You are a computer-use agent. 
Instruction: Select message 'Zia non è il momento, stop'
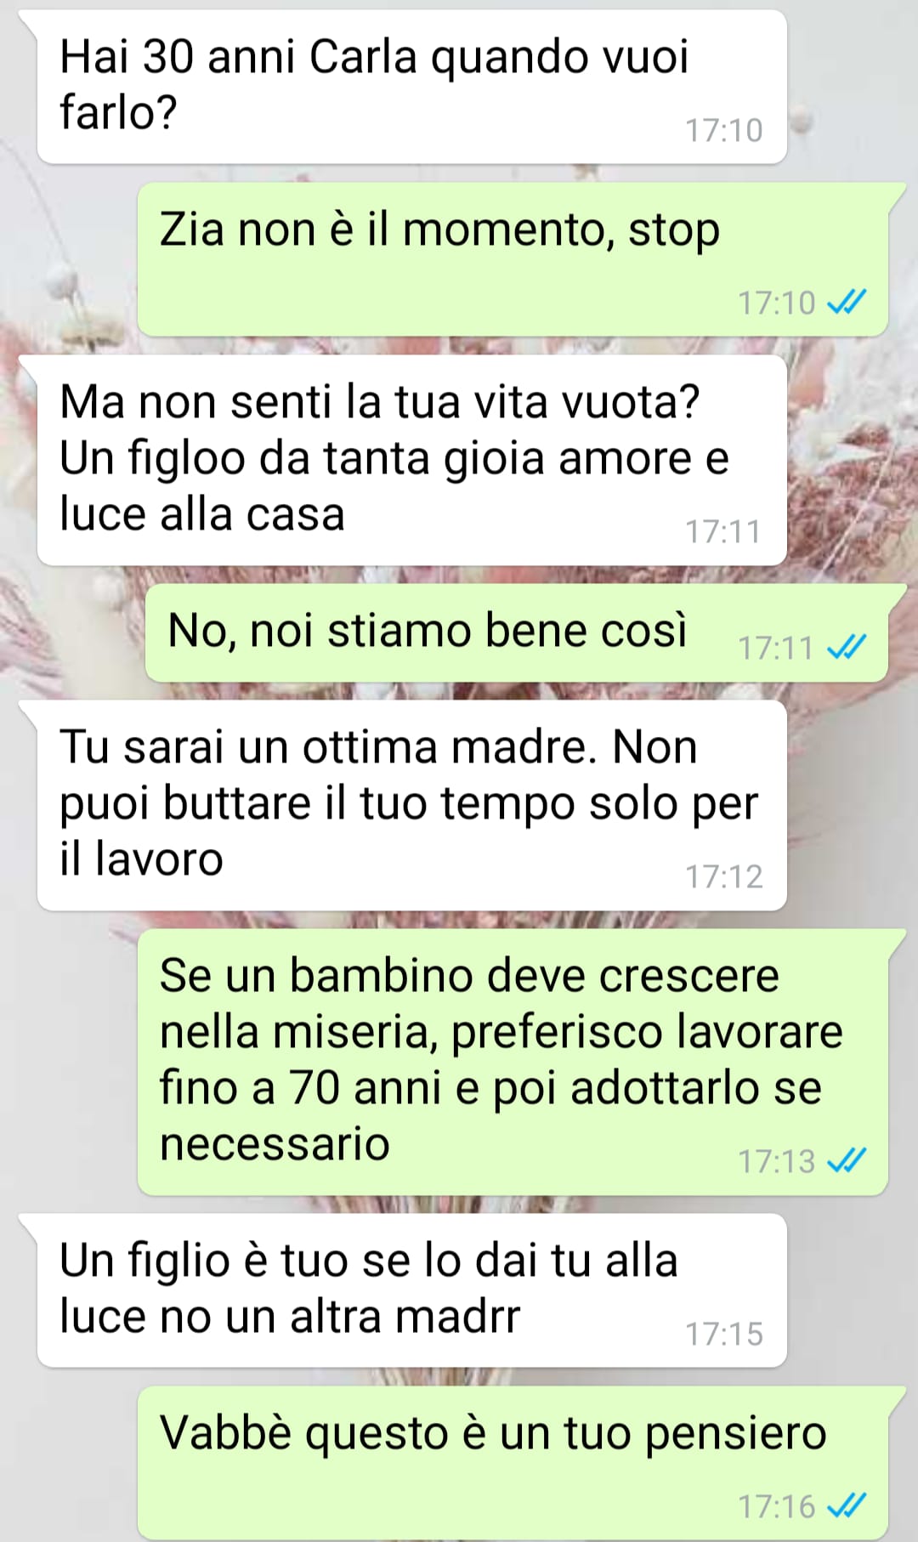[x=513, y=259]
